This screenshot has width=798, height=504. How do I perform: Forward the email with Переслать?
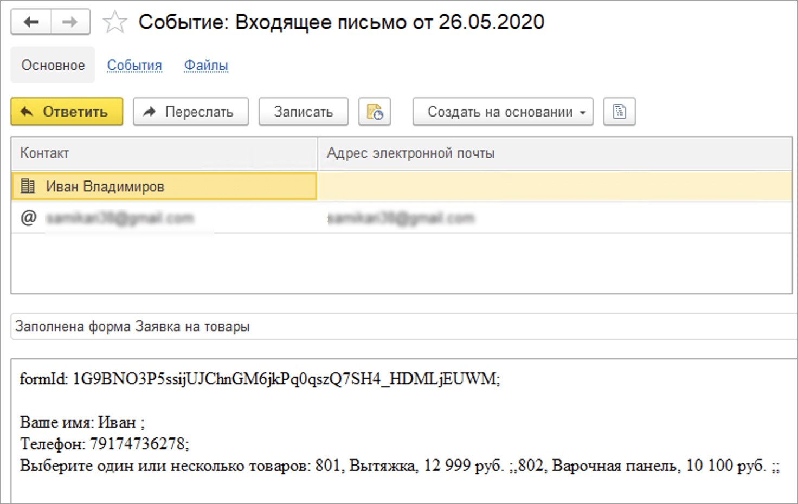pyautogui.click(x=191, y=112)
